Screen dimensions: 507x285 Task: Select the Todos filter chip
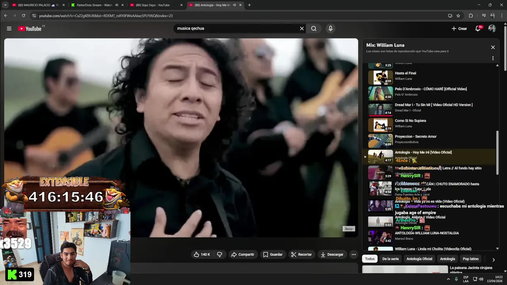click(370, 259)
